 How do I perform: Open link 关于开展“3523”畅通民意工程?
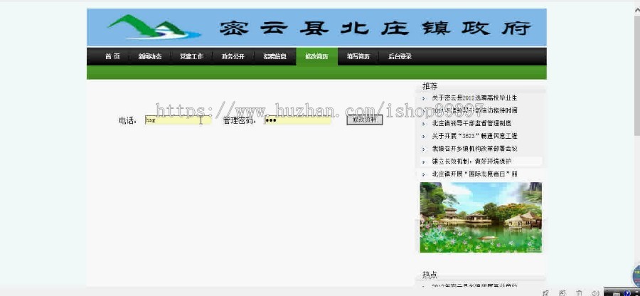click(475, 136)
